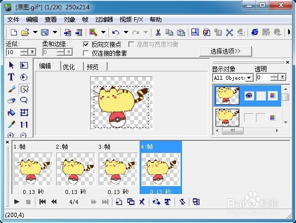Open the 视频 F/X menu
The height and width of the screenshot is (223, 296).
tap(131, 20)
